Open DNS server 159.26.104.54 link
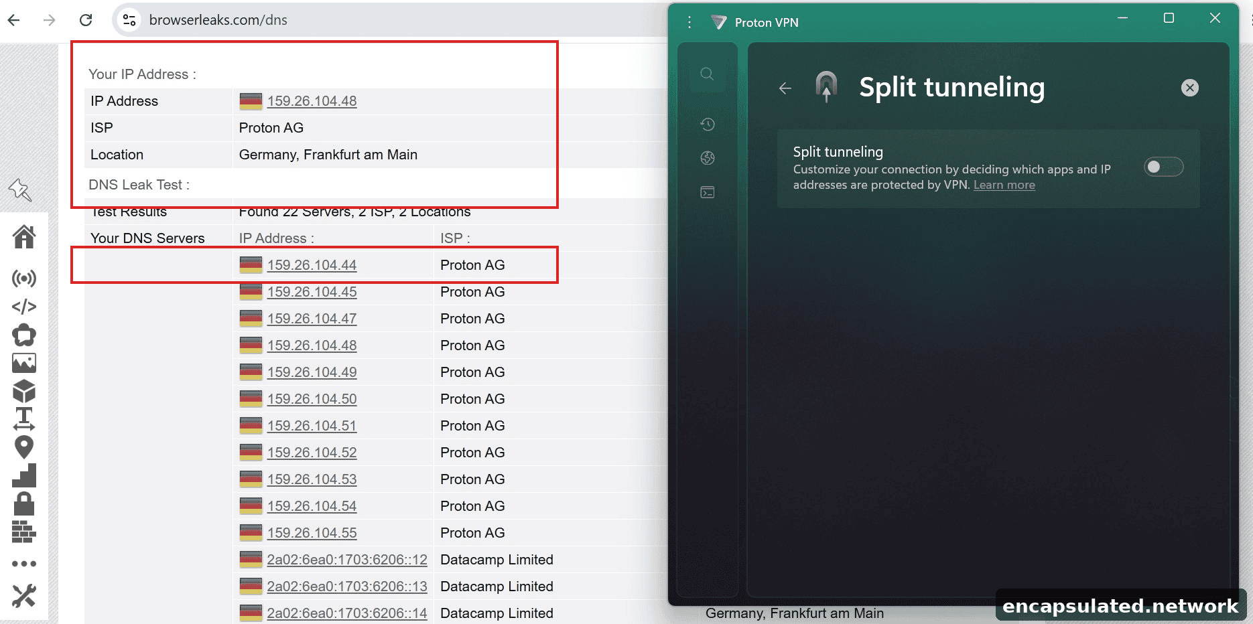This screenshot has width=1253, height=624. (x=312, y=506)
